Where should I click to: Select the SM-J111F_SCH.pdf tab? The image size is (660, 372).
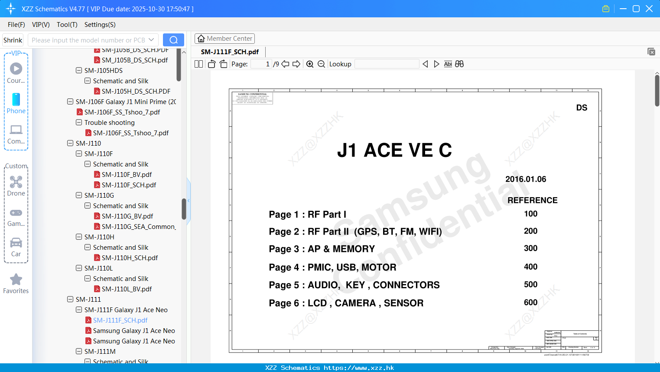[230, 52]
